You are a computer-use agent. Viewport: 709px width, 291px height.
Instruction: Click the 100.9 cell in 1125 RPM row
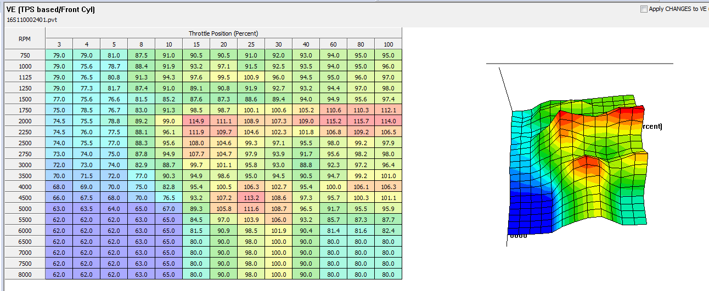[251, 77]
